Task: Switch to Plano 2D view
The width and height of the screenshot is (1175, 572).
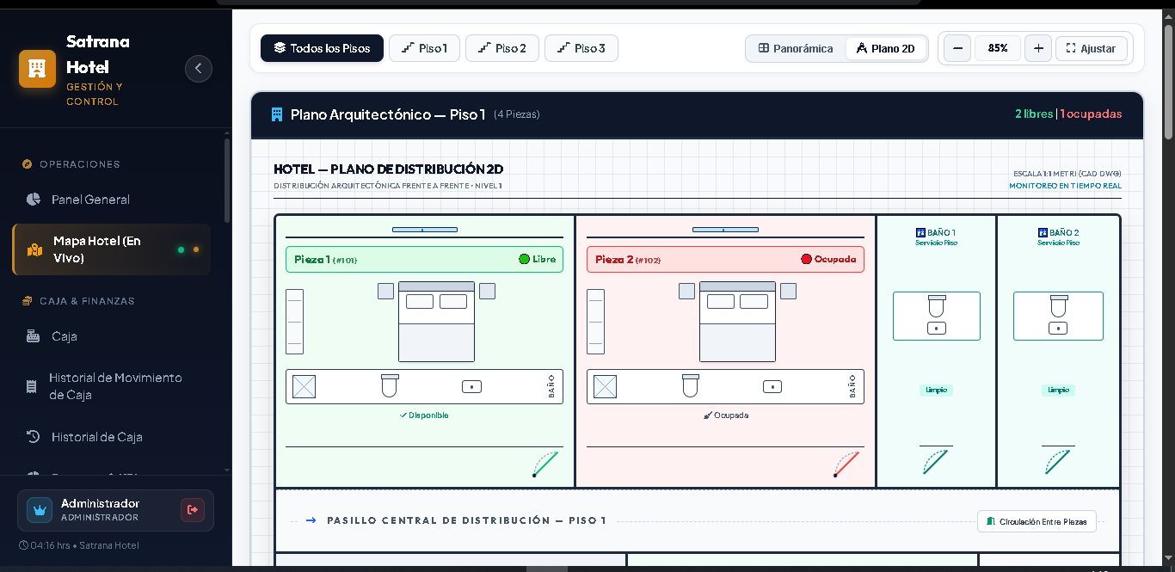Action: pyautogui.click(x=886, y=48)
